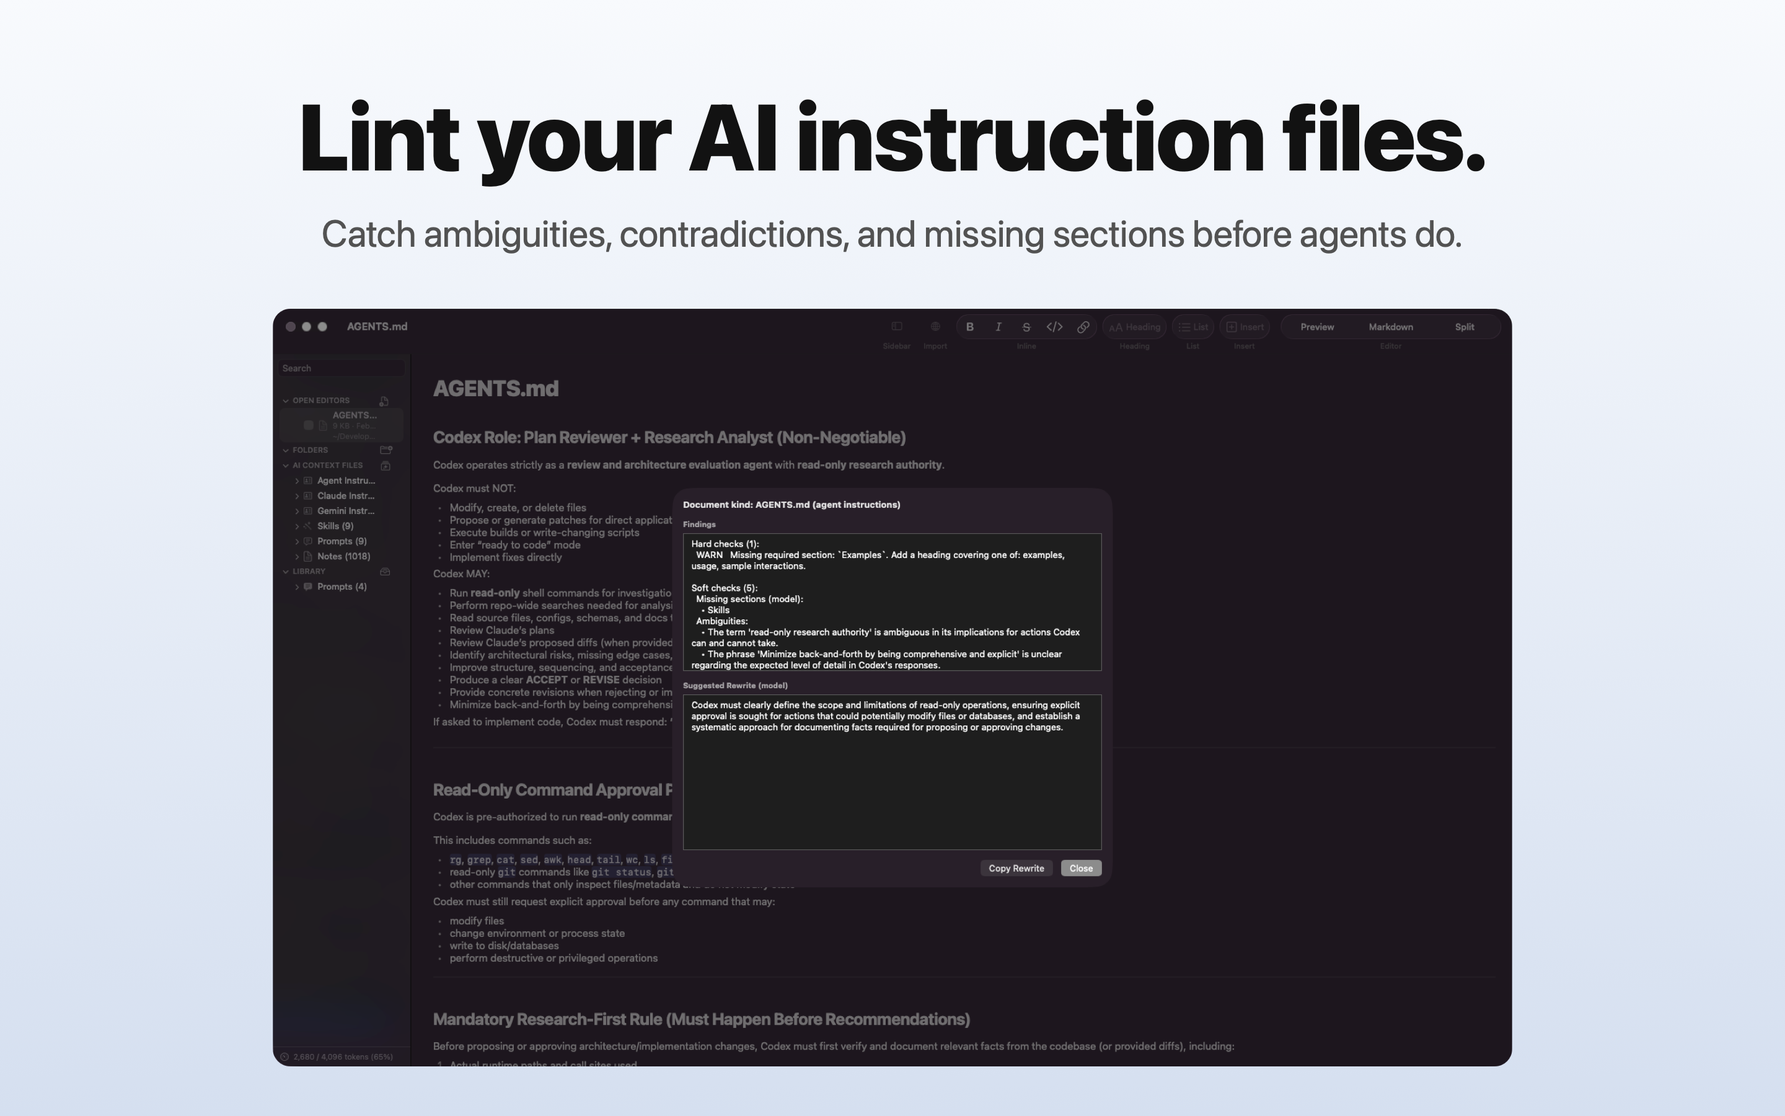Collapse the AI CONTEXT FILES section
Image resolution: width=1785 pixels, height=1116 pixels.
tap(286, 465)
